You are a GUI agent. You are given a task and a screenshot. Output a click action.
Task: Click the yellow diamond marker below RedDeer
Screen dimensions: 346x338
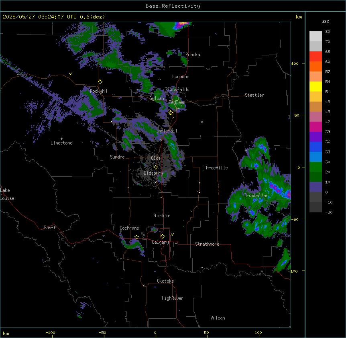pyautogui.click(x=171, y=113)
